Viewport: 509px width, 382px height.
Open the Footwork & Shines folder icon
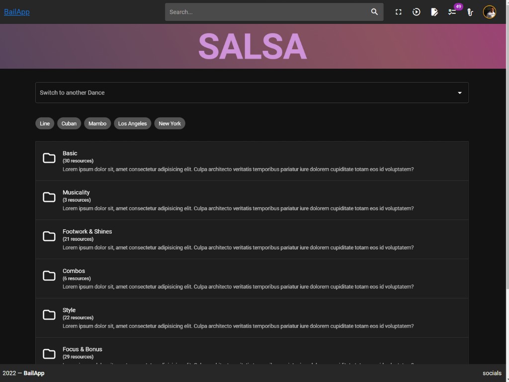(49, 236)
